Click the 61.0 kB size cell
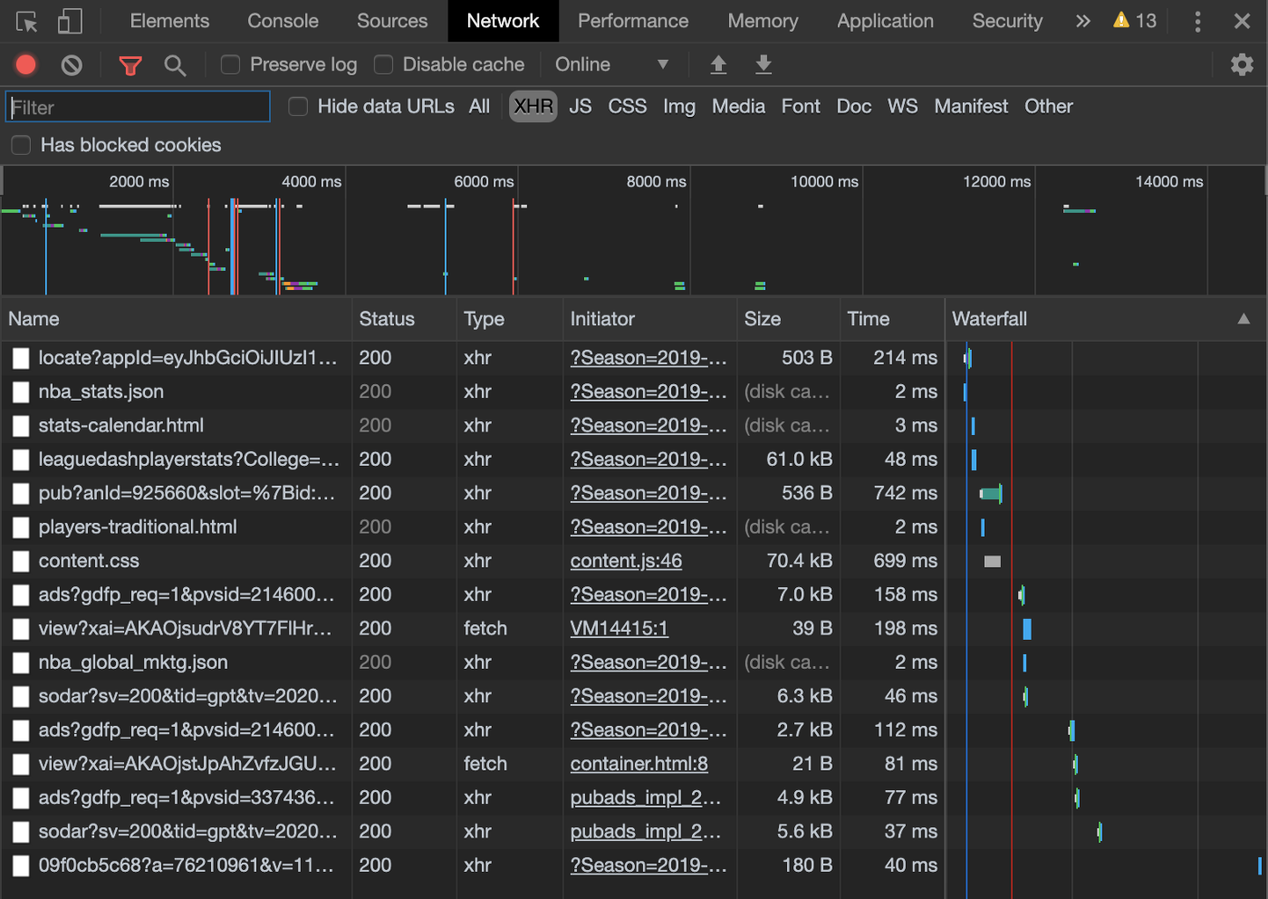The image size is (1268, 899). pos(799,459)
